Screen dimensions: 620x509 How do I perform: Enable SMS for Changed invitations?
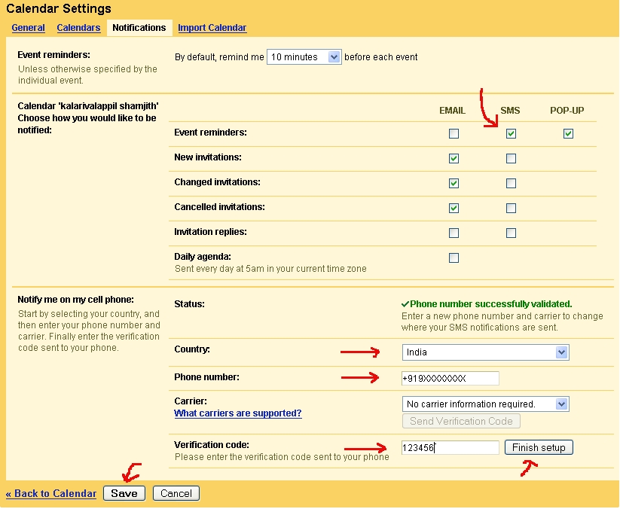click(x=511, y=184)
